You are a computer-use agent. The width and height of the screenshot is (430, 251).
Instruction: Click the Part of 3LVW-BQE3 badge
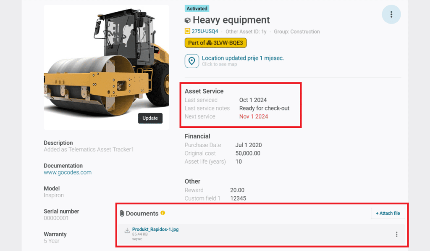click(216, 42)
